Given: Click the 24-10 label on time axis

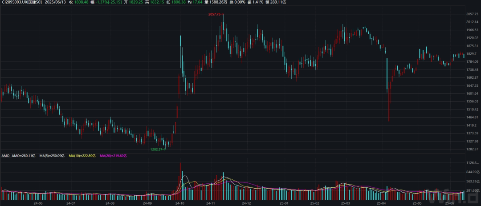Looking at the screenshot, I should (x=179, y=203).
